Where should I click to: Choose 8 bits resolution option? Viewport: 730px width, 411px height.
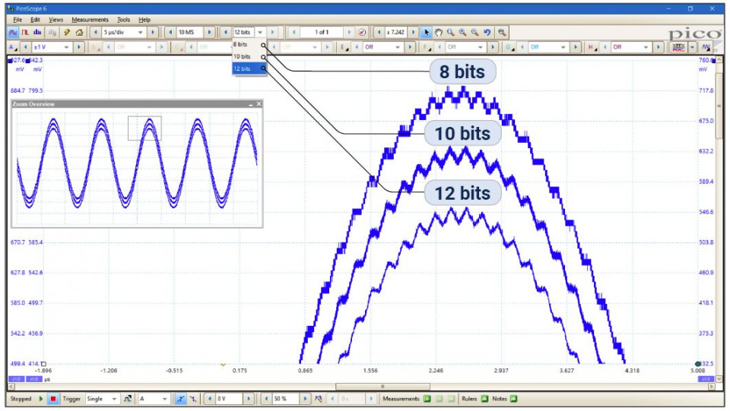point(241,45)
